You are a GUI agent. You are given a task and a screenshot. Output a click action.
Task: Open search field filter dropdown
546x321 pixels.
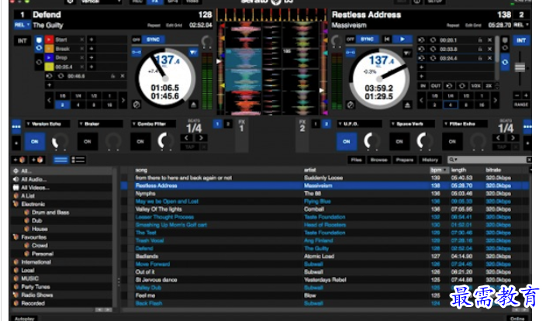point(454,160)
